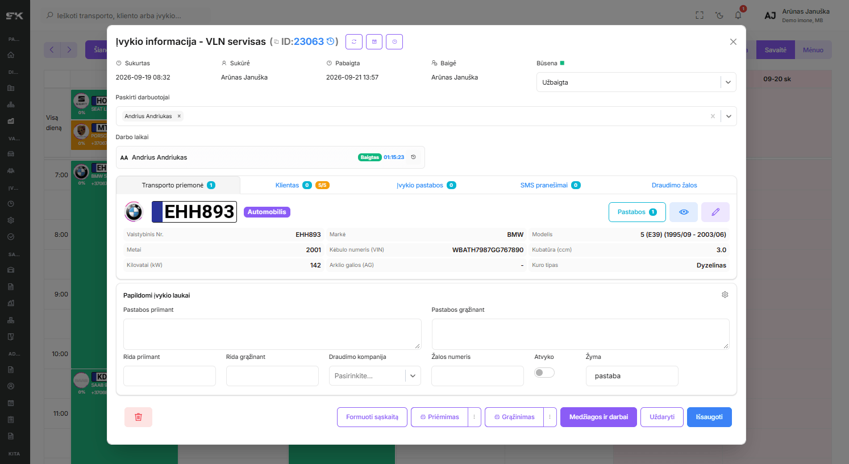The height and width of the screenshot is (464, 849).
Task: Click the Išsaugoti button
Action: coord(709,417)
